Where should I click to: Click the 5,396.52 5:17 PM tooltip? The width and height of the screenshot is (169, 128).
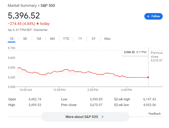click(x=135, y=52)
